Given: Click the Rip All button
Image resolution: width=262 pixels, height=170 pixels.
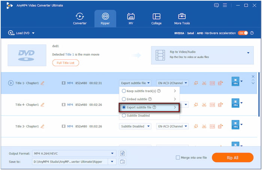Looking at the screenshot, I should pos(232,158).
